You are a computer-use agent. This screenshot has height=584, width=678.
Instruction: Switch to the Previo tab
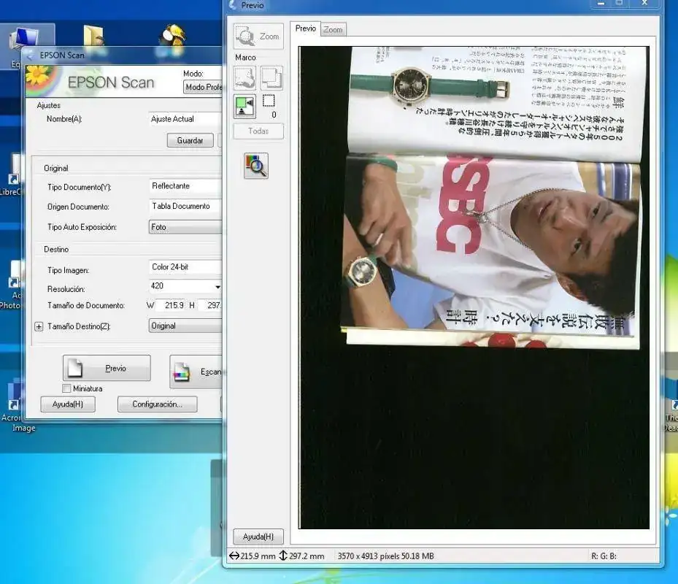coord(305,28)
